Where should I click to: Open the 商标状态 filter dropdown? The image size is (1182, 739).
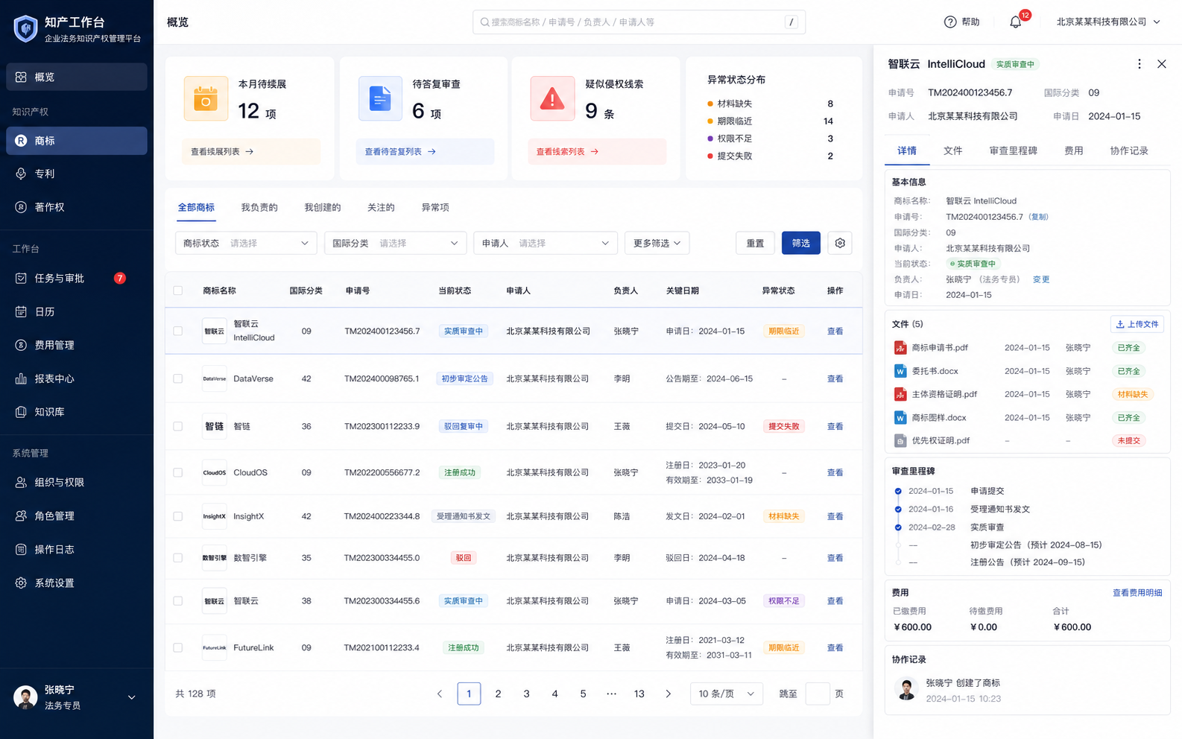click(x=246, y=243)
